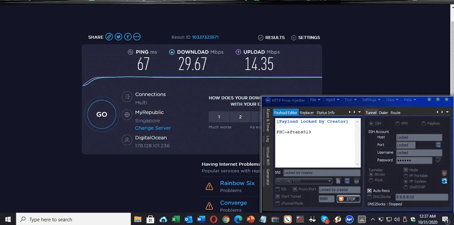Open result ID 10337323571 link

205,37
